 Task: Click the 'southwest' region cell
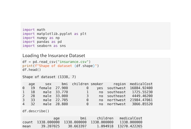[117, 88]
